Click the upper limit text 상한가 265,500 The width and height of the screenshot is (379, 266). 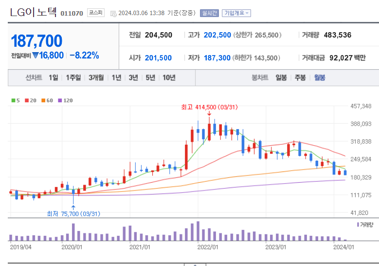pyautogui.click(x=257, y=35)
